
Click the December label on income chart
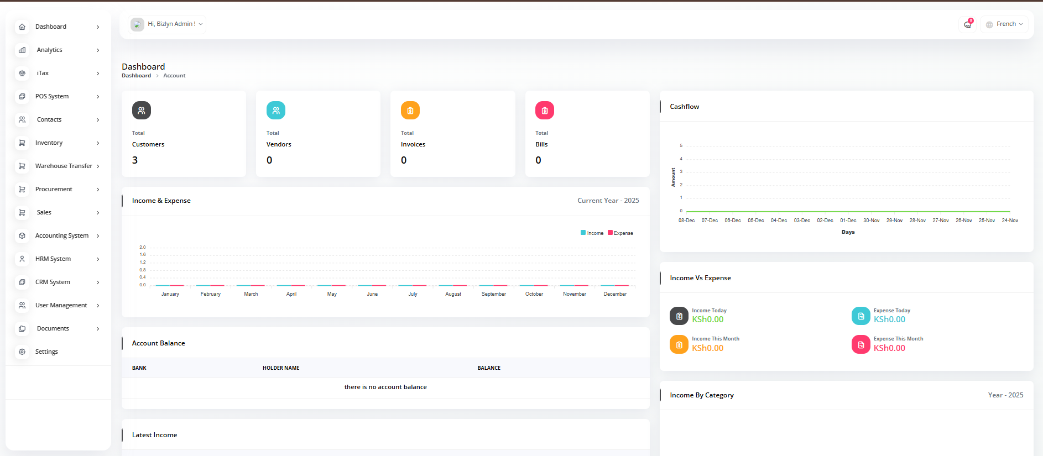615,294
